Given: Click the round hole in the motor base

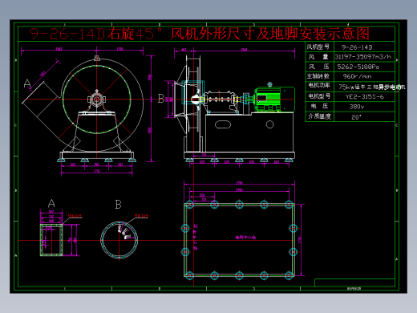Looking at the screenshot, I should click(x=269, y=124).
